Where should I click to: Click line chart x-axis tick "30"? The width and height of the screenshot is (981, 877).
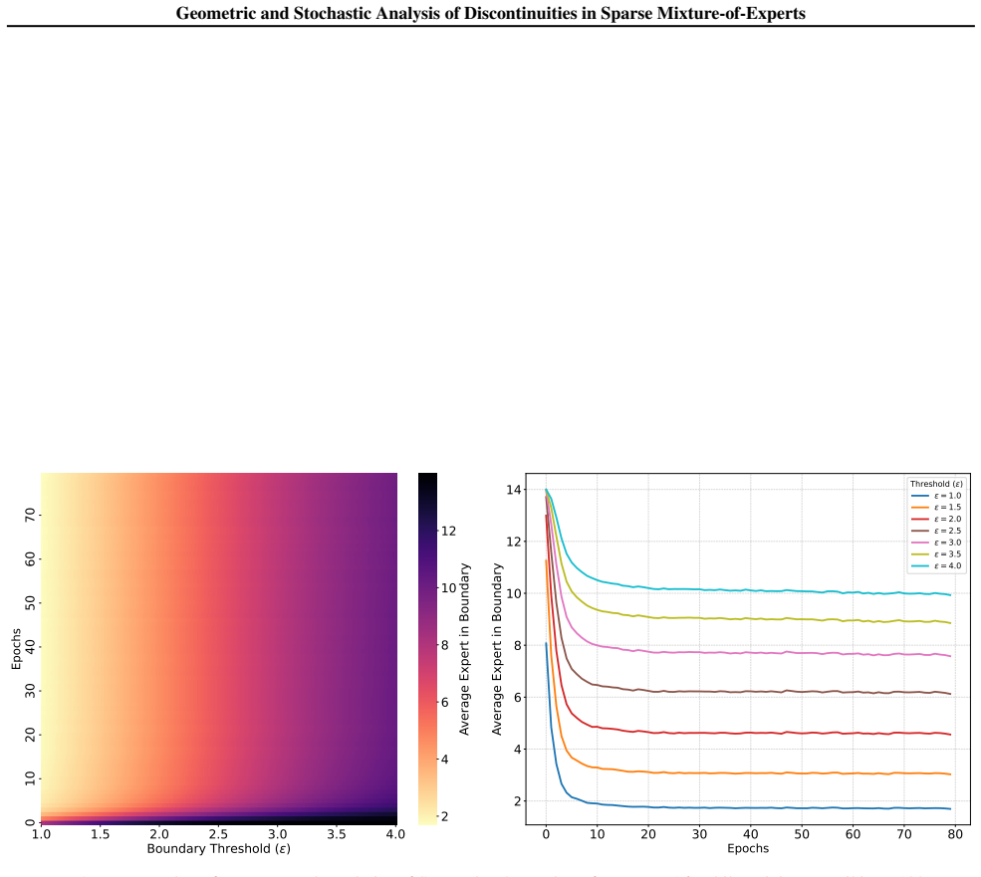point(699,834)
